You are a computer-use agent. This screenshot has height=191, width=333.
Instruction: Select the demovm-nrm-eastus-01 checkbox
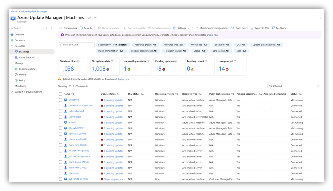coord(61,106)
